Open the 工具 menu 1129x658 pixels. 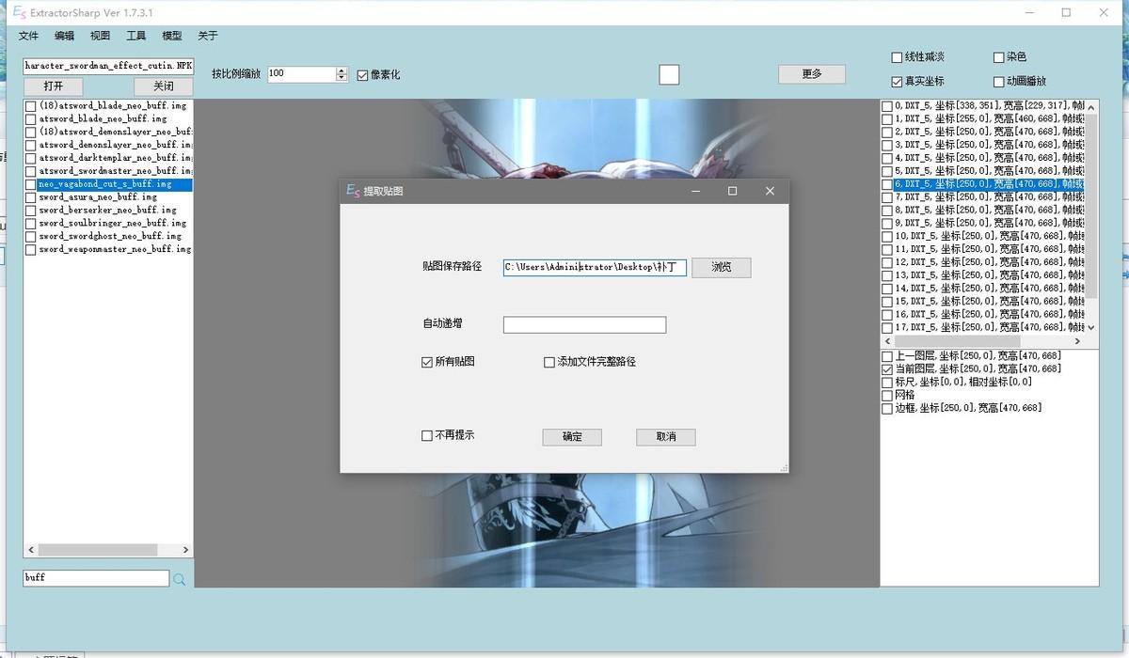135,36
